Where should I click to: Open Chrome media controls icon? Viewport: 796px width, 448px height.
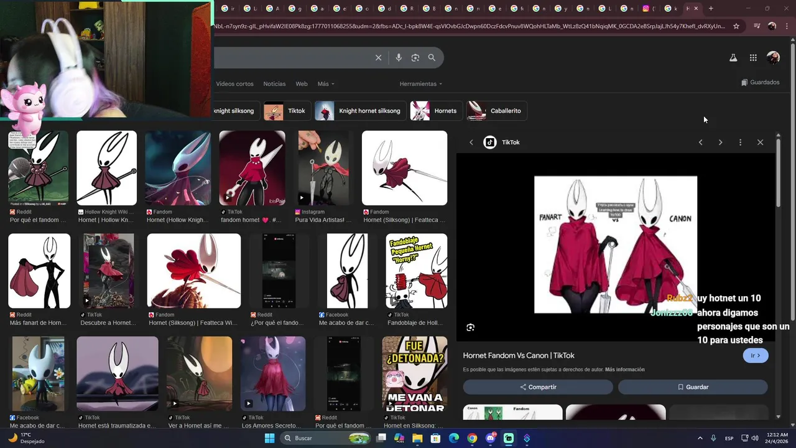point(757,26)
